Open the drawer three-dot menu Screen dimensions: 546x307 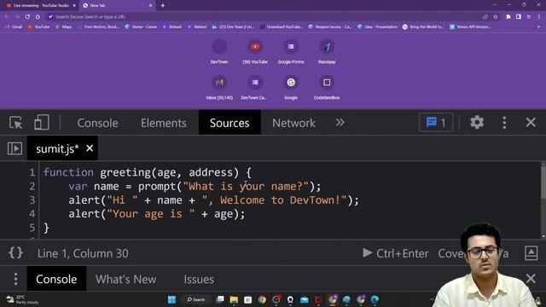click(x=15, y=279)
